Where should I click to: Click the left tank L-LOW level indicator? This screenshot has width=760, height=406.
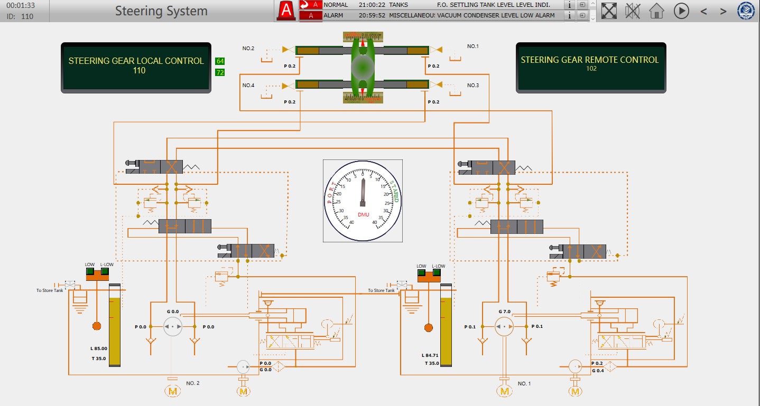[105, 272]
